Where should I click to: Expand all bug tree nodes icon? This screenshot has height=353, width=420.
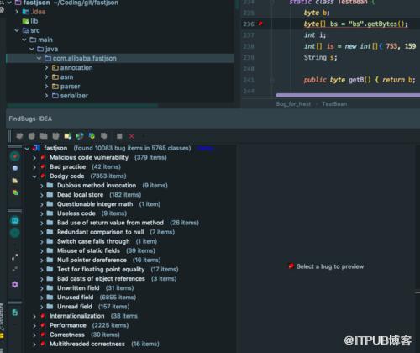pyautogui.click(x=15, y=257)
